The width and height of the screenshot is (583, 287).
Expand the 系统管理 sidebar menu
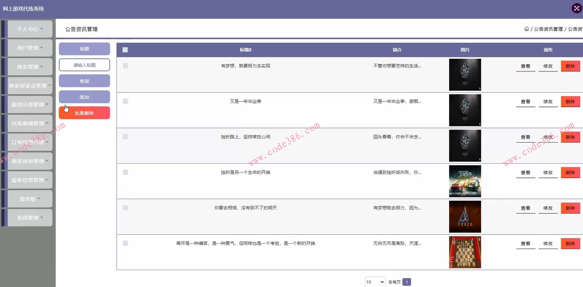tap(30, 217)
